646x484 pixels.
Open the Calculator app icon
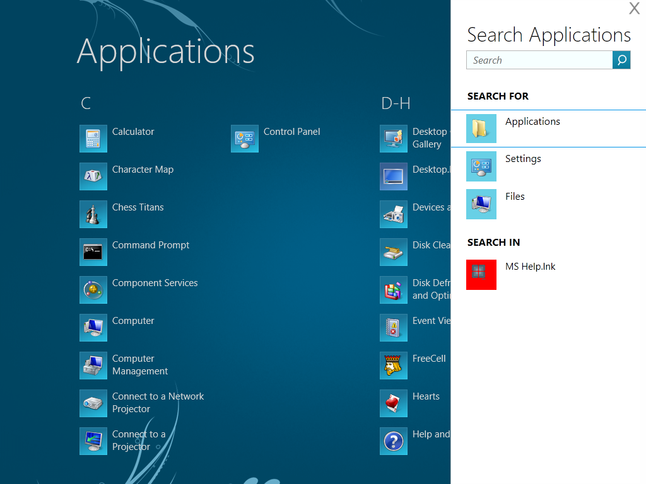tap(93, 139)
